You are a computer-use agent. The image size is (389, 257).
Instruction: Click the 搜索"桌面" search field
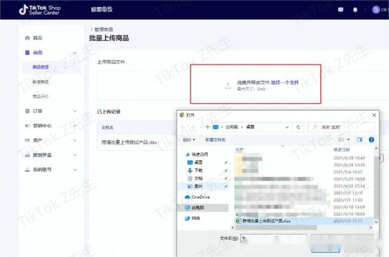pyautogui.click(x=341, y=127)
